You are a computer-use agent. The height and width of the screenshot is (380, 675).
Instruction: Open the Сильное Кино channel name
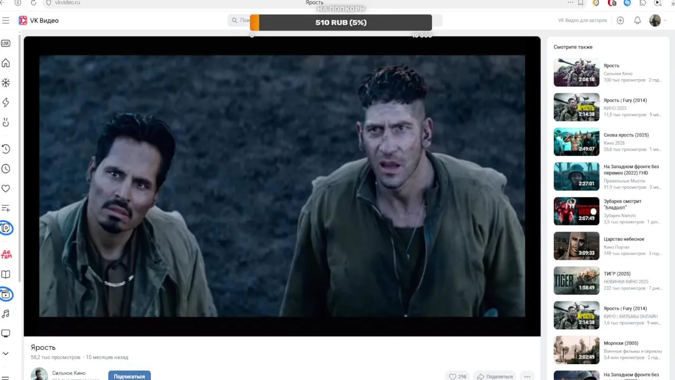(69, 373)
